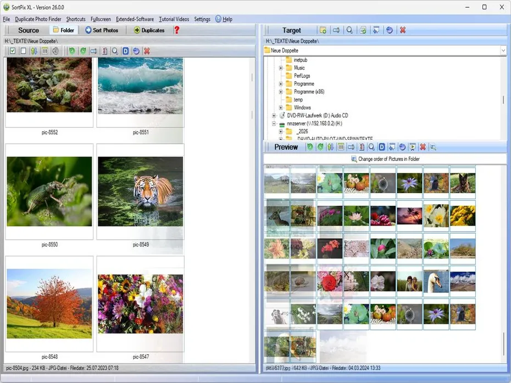Switch to the Sort Photos tab
The height and width of the screenshot is (383, 511).
101,30
